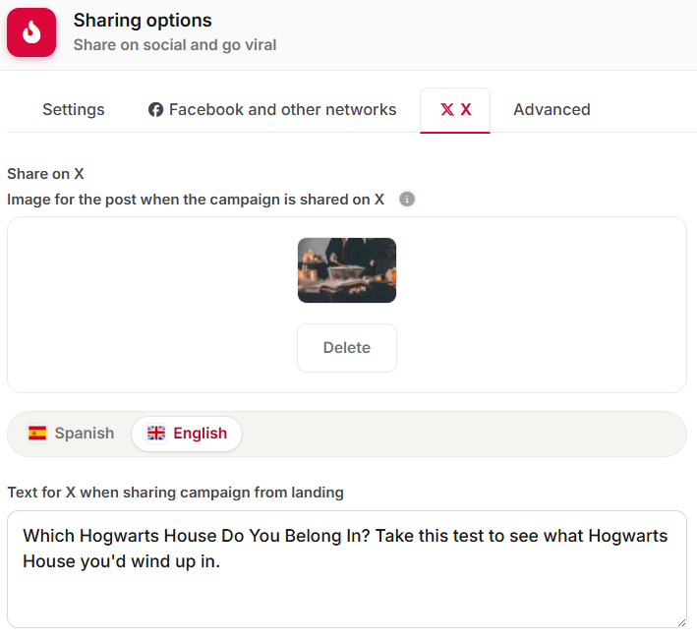The image size is (697, 641).
Task: Click the UK flag icon
Action: tap(156, 433)
